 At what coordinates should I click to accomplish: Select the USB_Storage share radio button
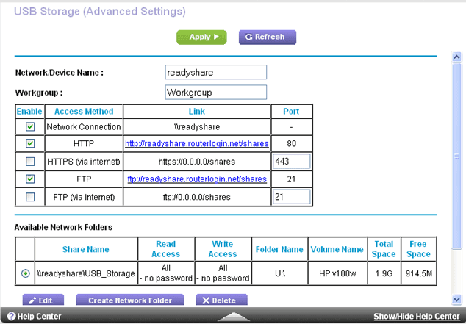[26, 273]
